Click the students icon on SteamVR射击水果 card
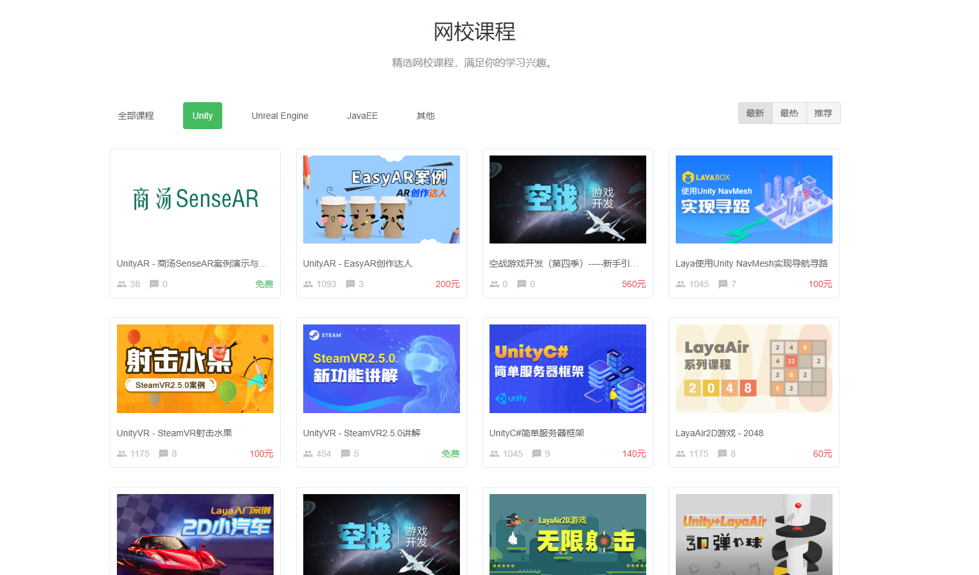 (x=122, y=454)
